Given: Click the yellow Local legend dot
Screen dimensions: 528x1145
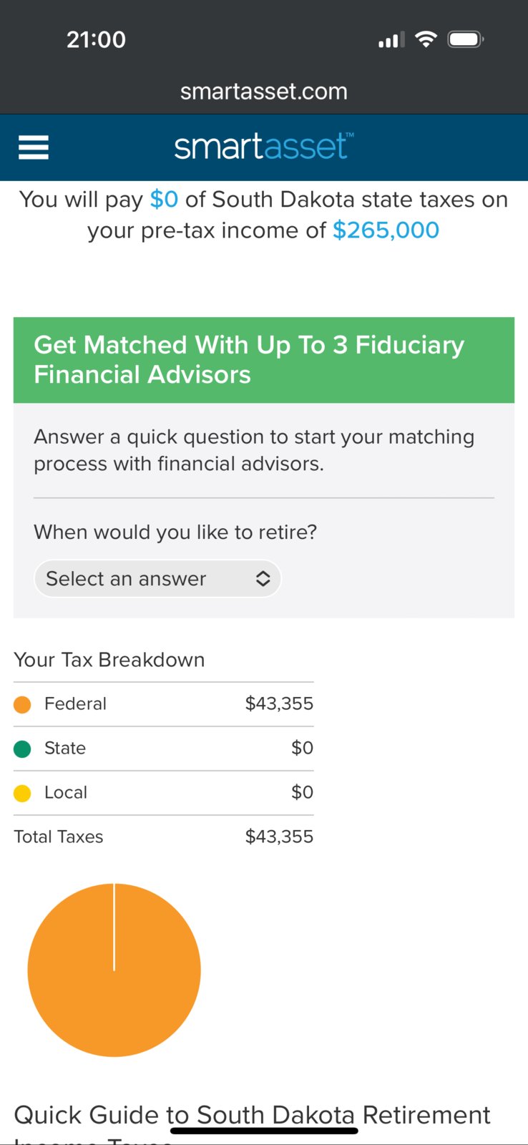Looking at the screenshot, I should click(22, 793).
